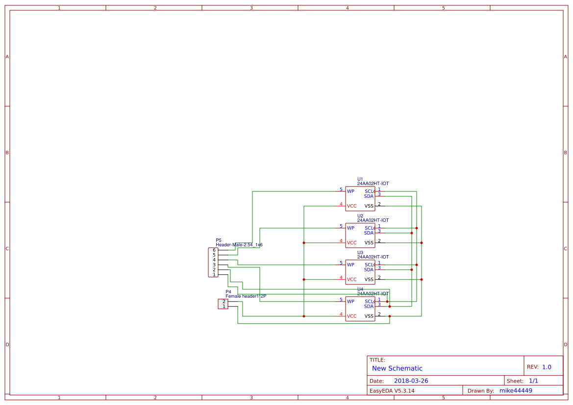Click the Sheet: field label
This screenshot has height=405, width=573.
515,381
